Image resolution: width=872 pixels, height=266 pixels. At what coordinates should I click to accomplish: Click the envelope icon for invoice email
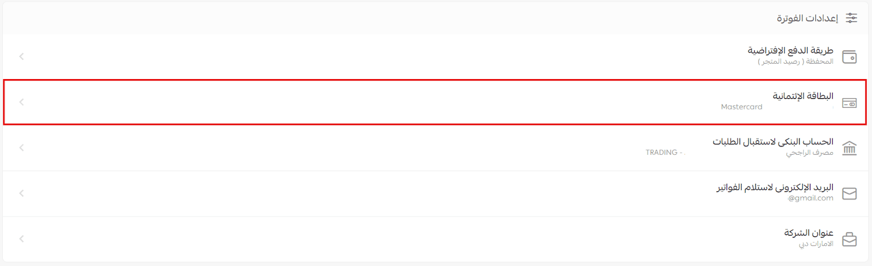849,194
